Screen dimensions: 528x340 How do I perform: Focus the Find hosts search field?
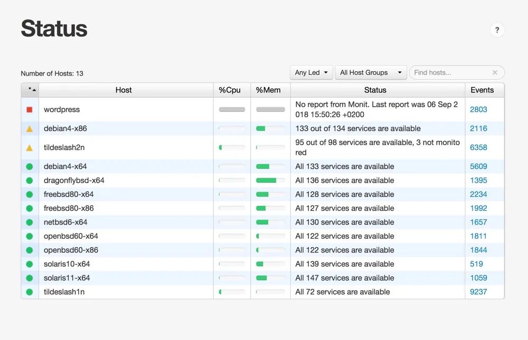coord(451,73)
